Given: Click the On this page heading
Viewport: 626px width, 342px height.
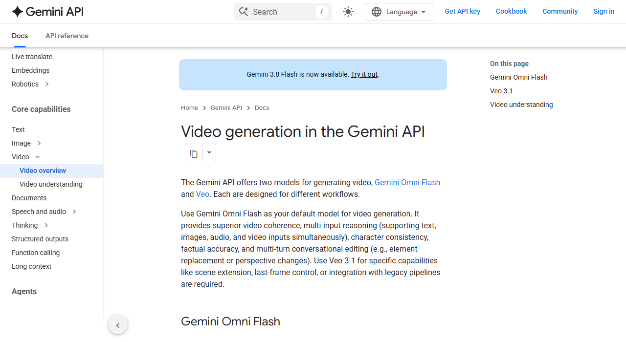Looking at the screenshot, I should (x=509, y=64).
